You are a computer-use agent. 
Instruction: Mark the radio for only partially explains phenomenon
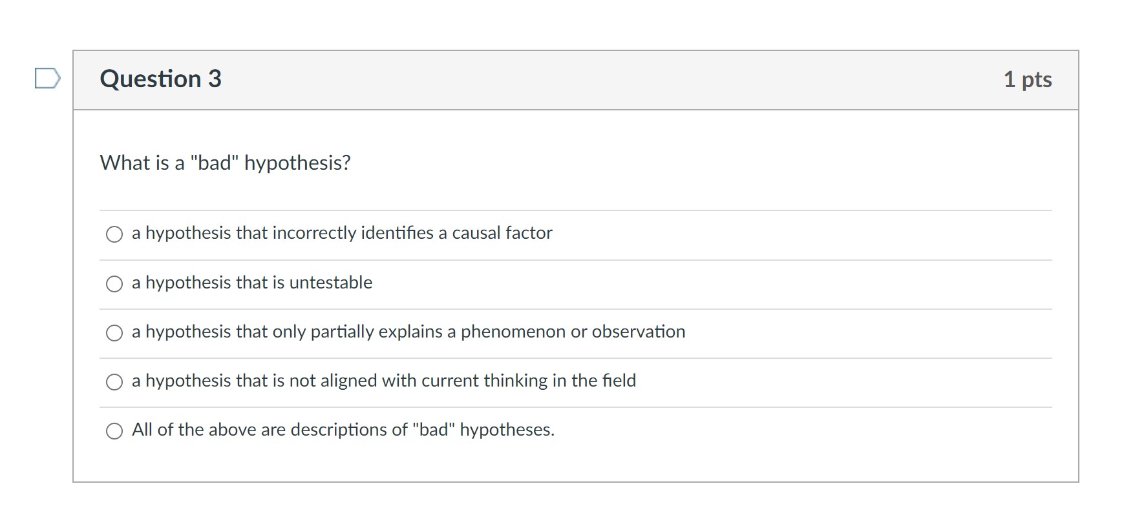click(x=114, y=333)
